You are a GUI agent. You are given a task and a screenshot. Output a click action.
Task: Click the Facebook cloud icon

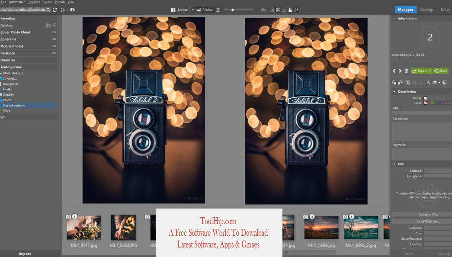[54, 53]
